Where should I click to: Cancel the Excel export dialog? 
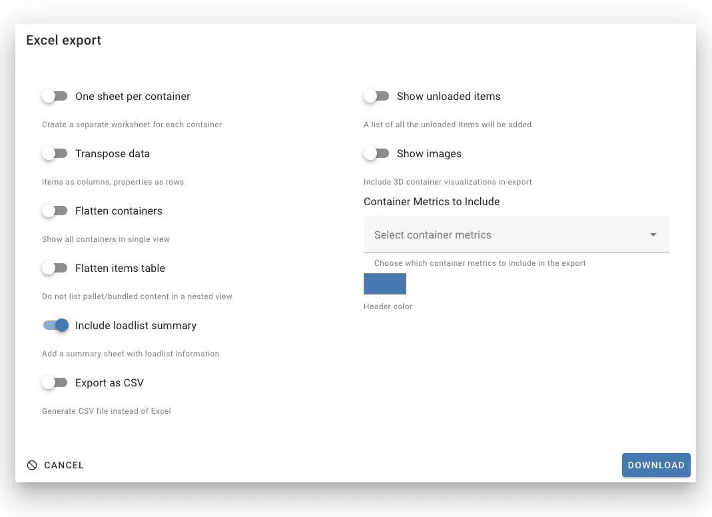coord(64,465)
